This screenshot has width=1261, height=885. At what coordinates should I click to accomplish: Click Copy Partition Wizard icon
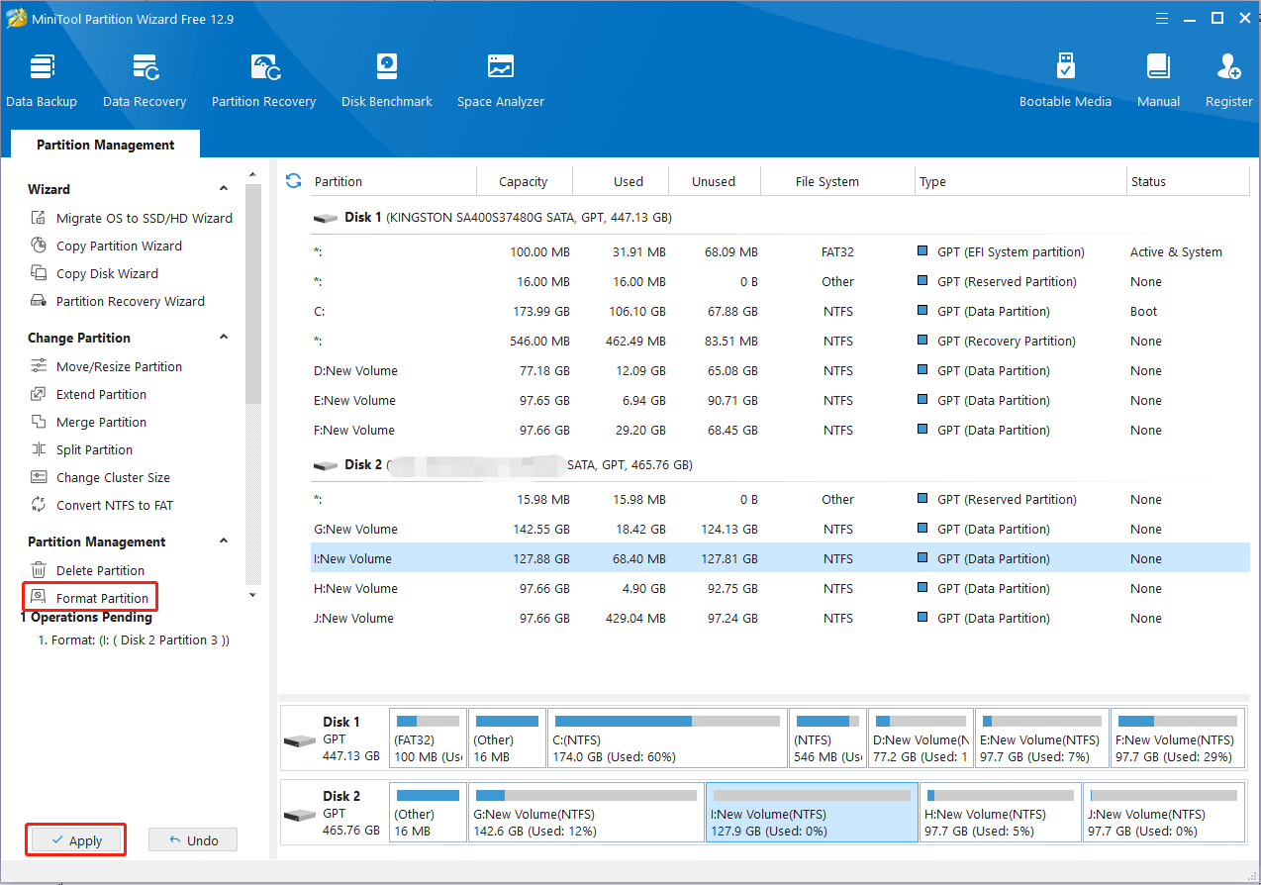39,246
